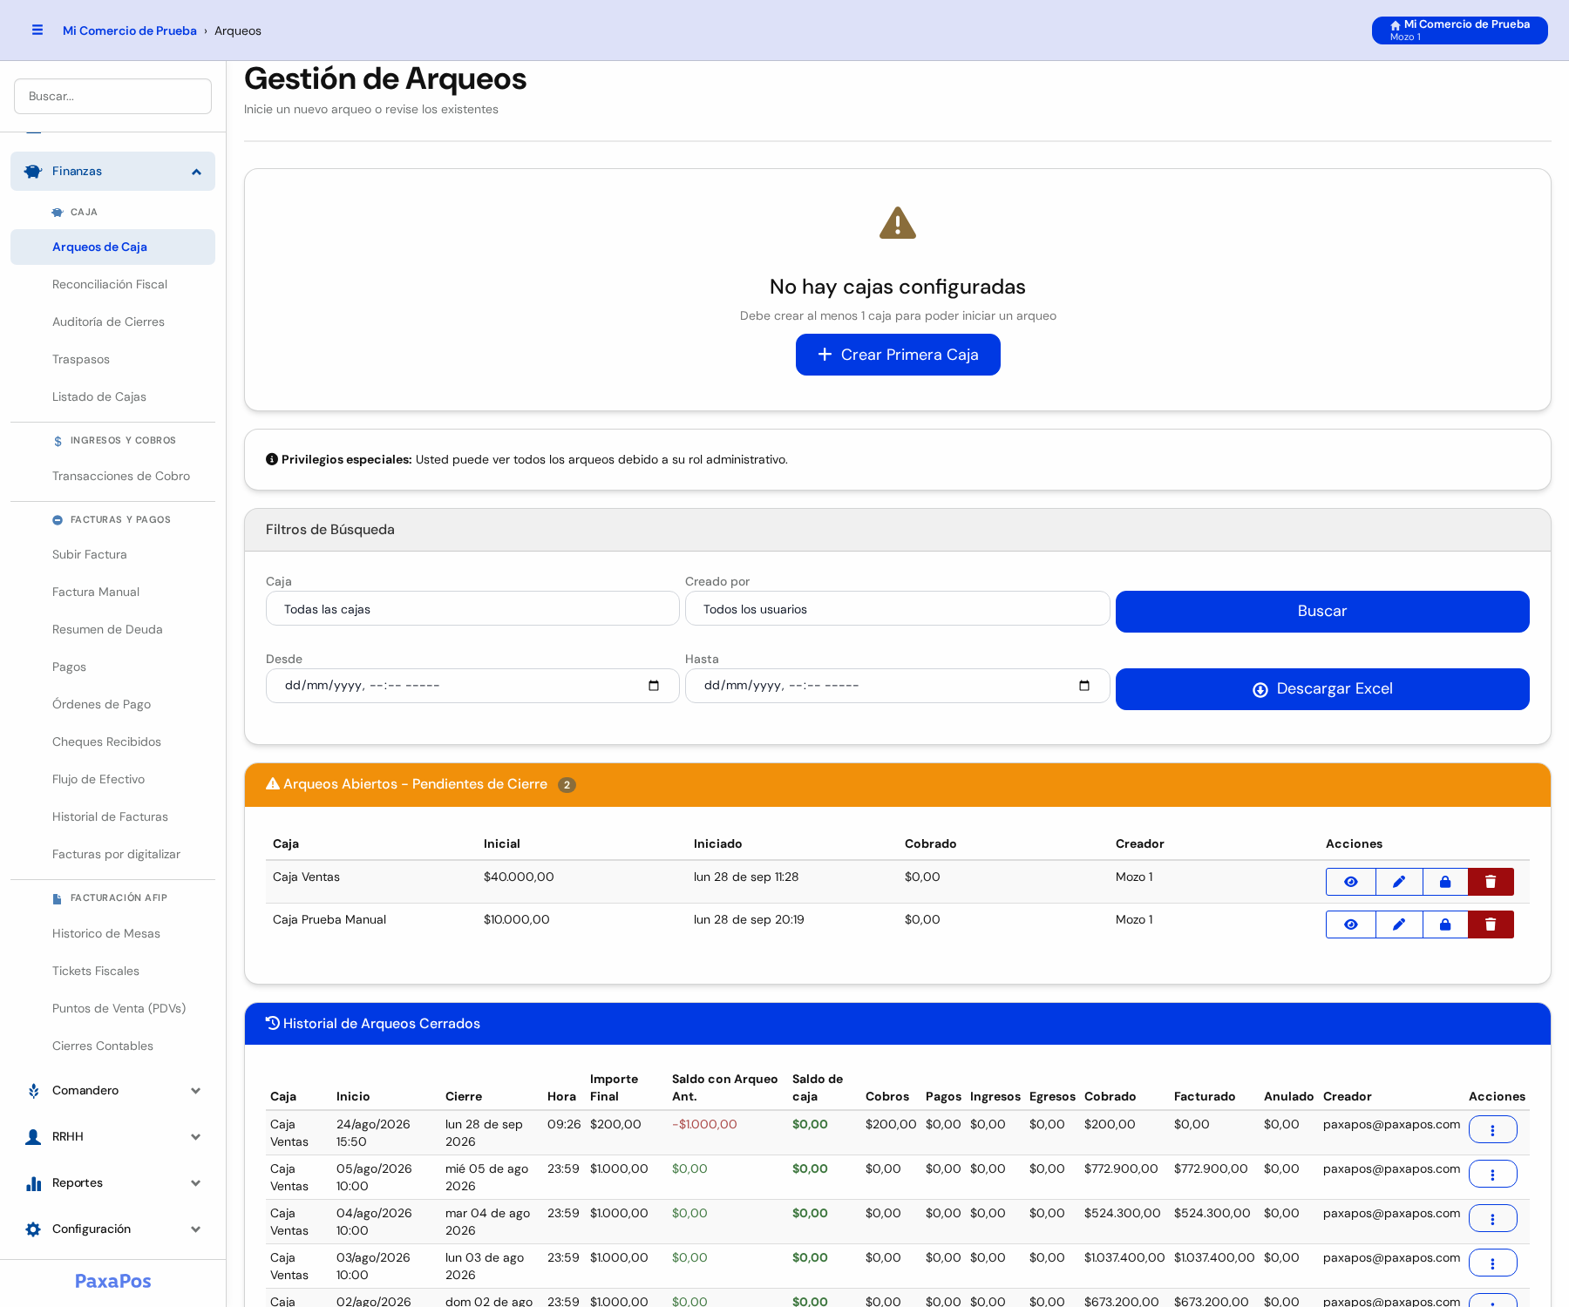Screen dimensions: 1569x1307
Task: Expand the Configuración menu section
Action: coord(112,1229)
